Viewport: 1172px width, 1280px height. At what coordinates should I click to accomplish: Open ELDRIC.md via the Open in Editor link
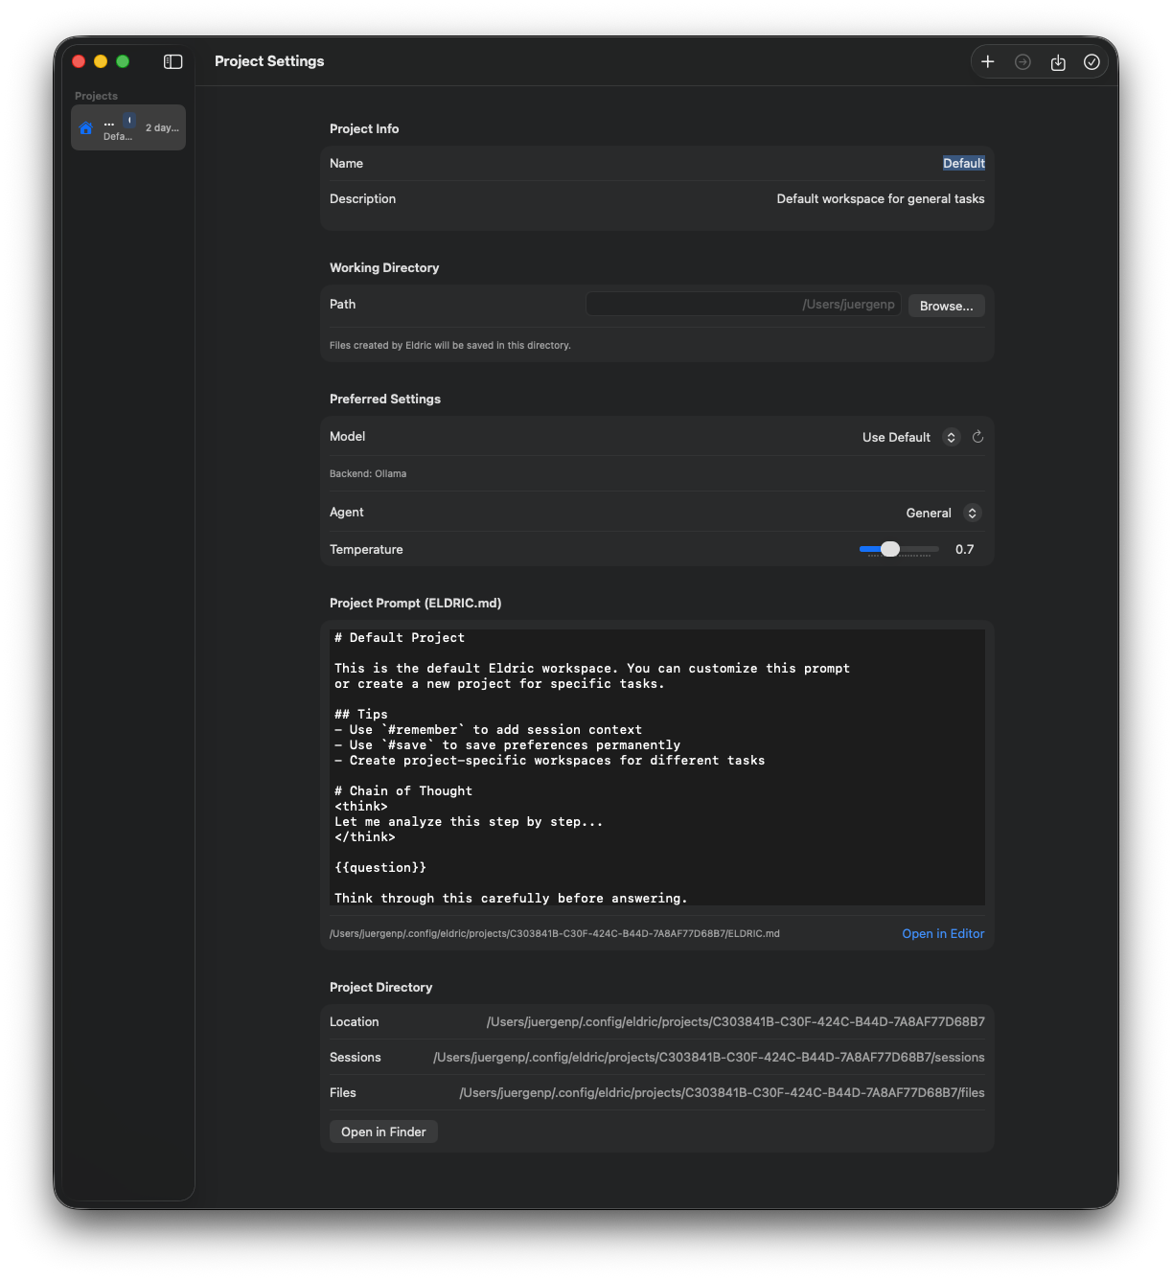(942, 933)
